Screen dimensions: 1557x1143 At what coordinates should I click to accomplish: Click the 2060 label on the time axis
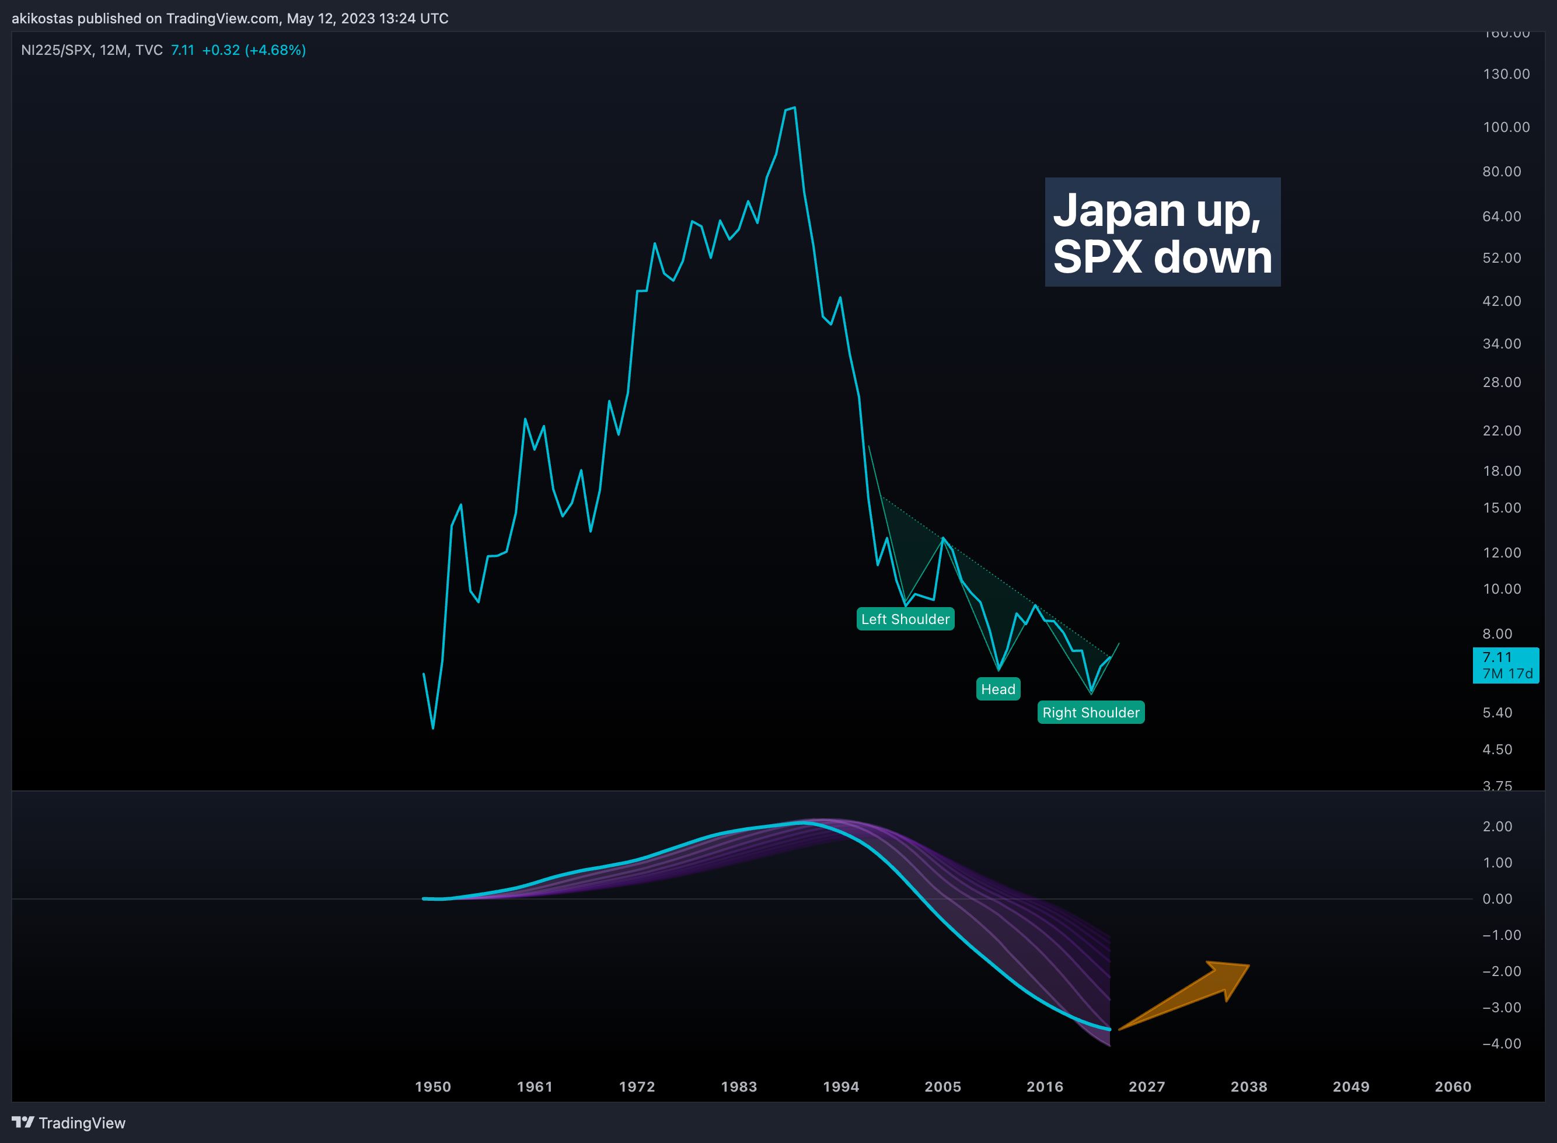tap(1453, 1086)
